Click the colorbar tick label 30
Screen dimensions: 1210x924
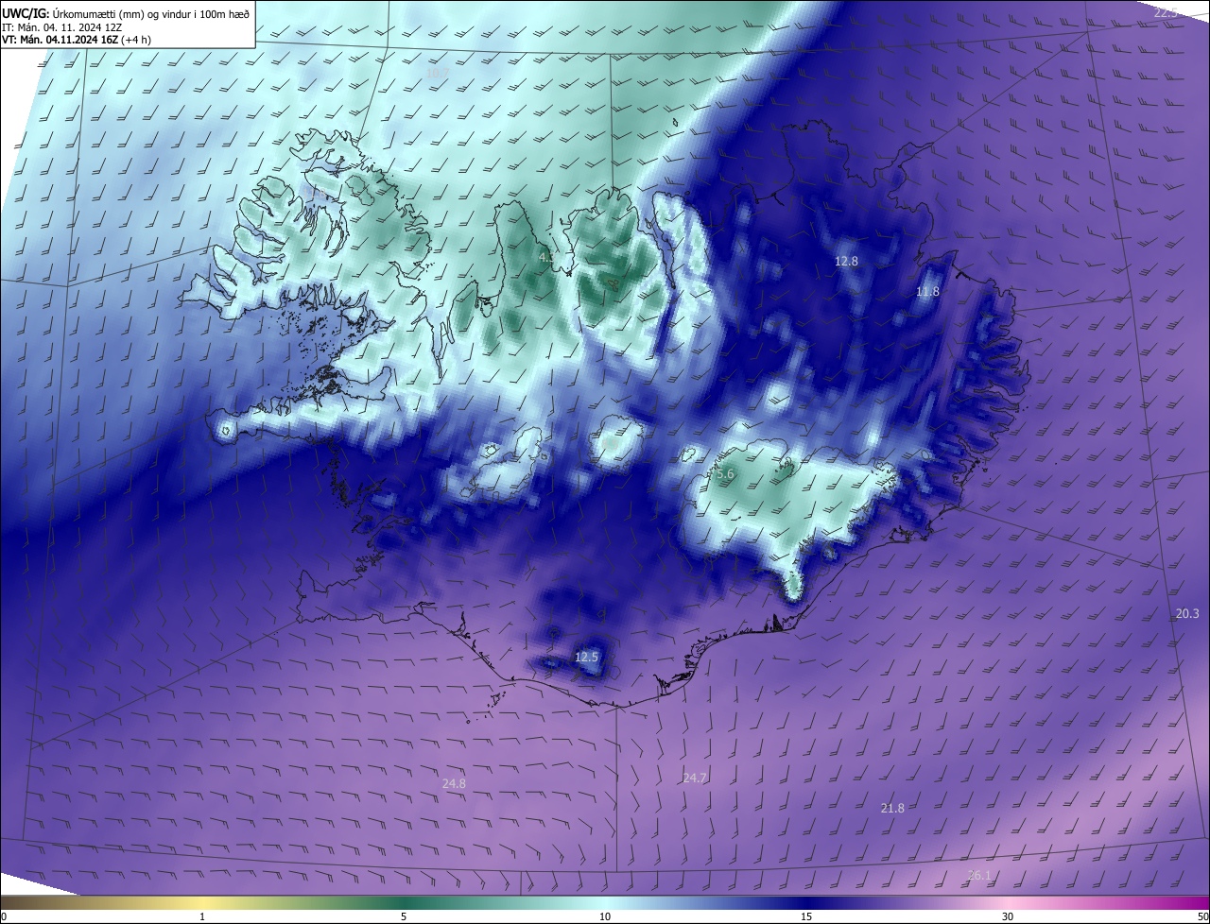point(1008,916)
